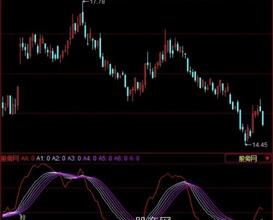273x220 pixels.
Task: Click the red dropdown arrow beside 股旁网
Action: coord(267,158)
